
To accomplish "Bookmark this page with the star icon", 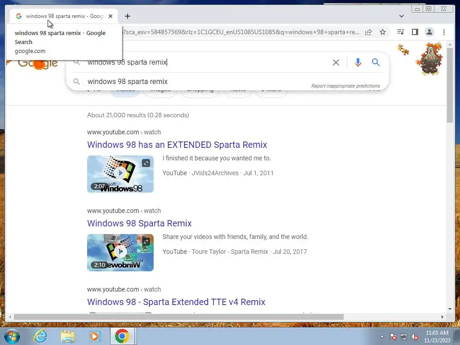I will (383, 32).
